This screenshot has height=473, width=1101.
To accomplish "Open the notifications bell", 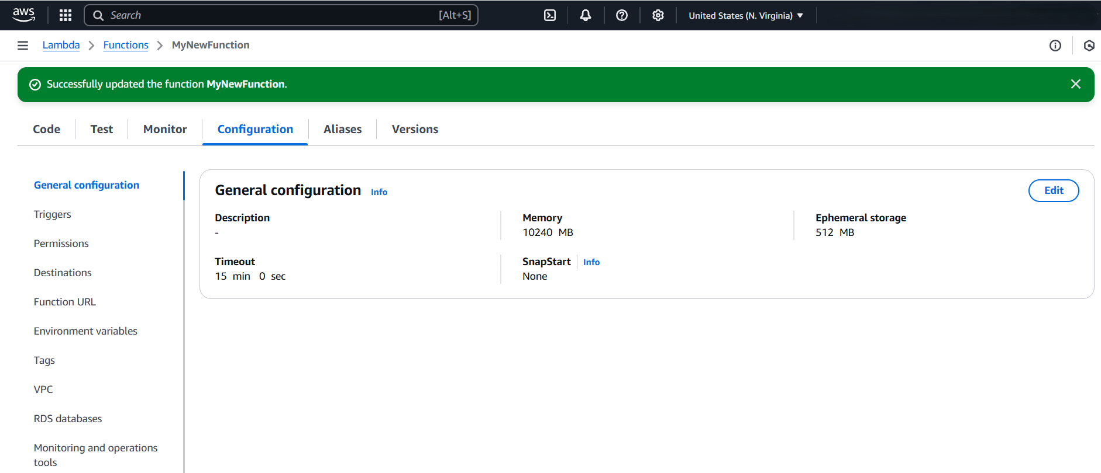I will coord(586,15).
